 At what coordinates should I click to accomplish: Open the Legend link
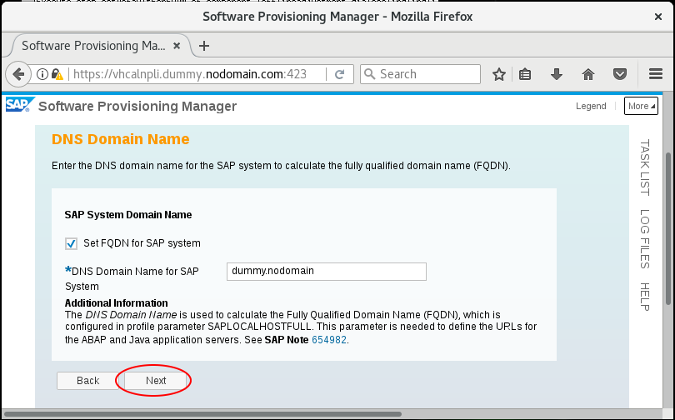point(591,106)
